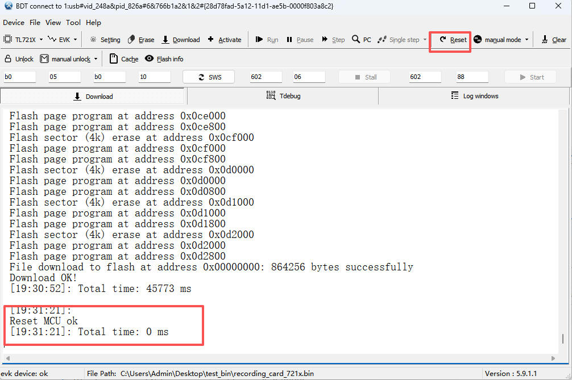Expand the manual mode dropdown arrow

point(527,39)
